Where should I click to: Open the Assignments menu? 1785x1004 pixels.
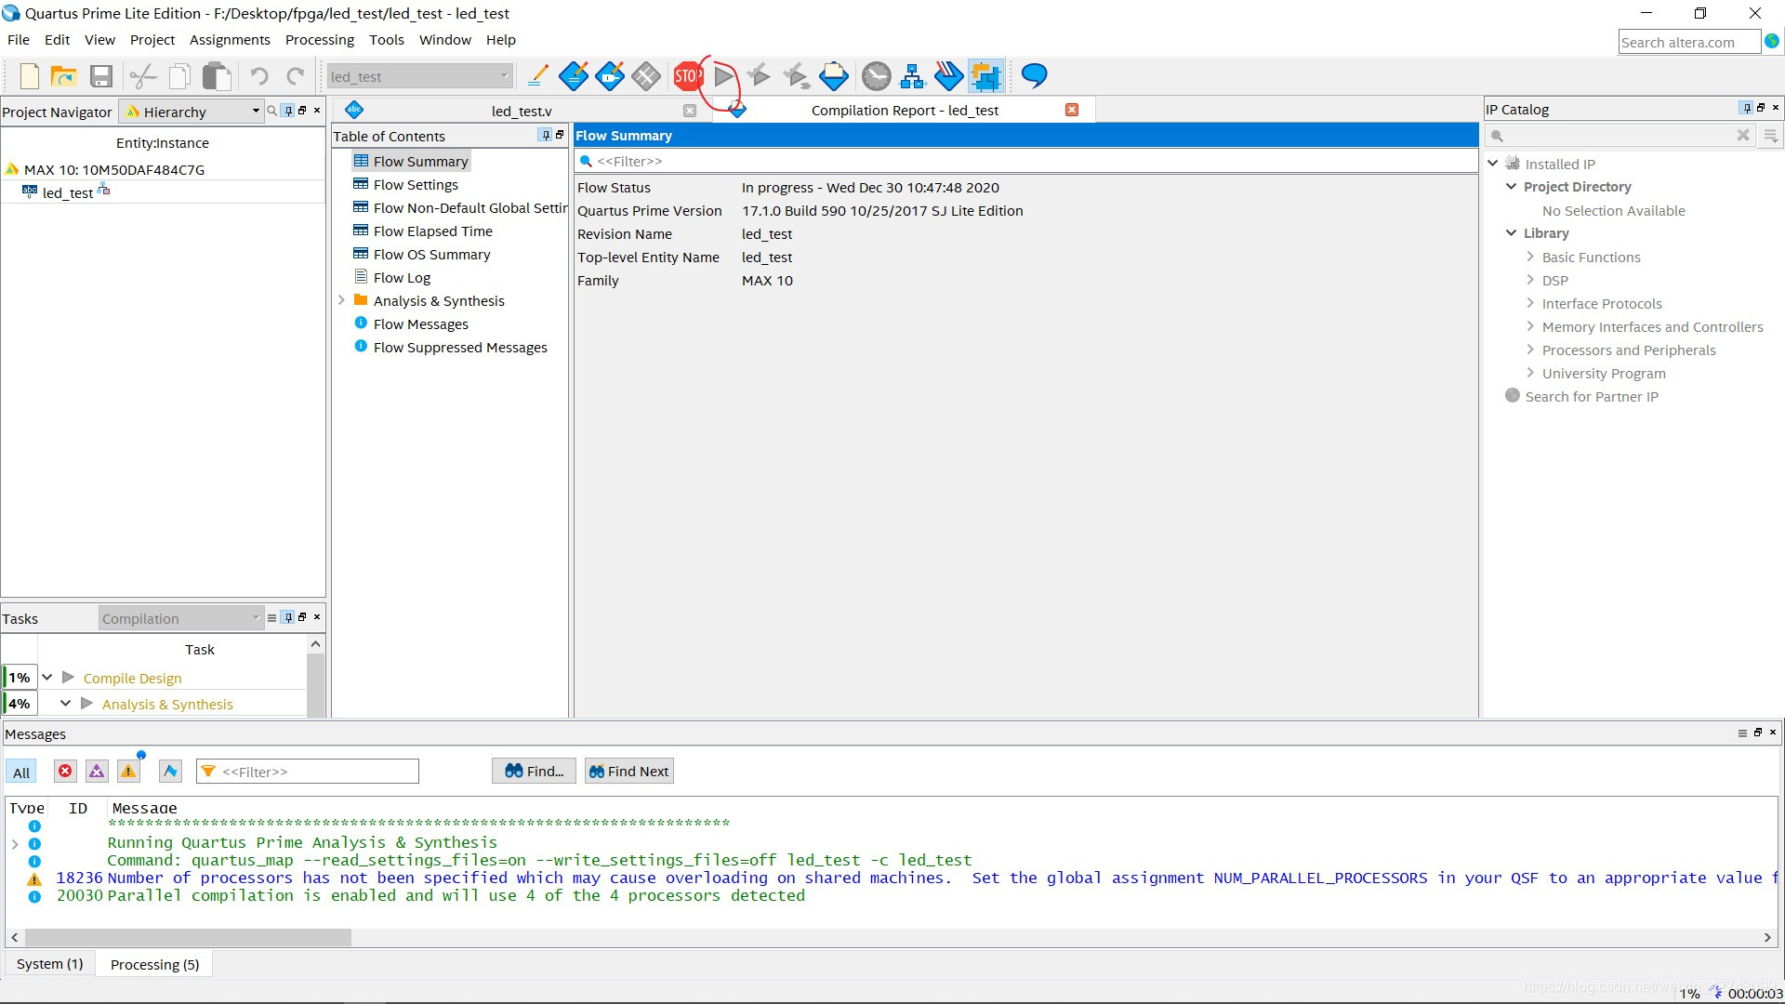tap(230, 40)
